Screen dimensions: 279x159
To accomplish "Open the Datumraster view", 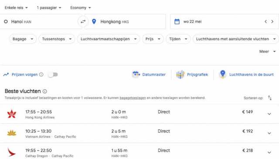I will pos(149,74).
